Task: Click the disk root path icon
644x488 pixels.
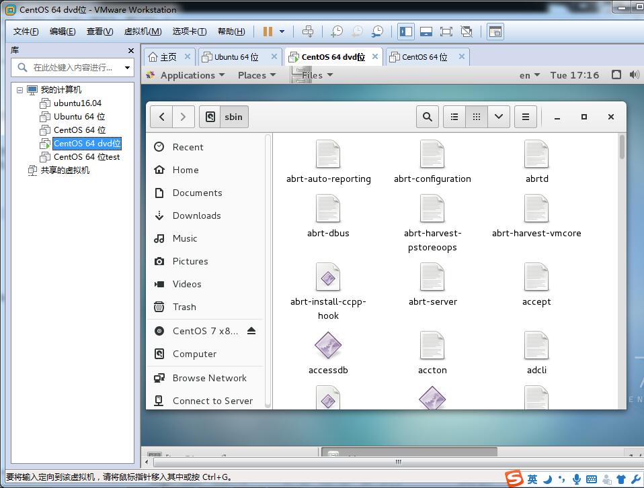Action: point(210,117)
